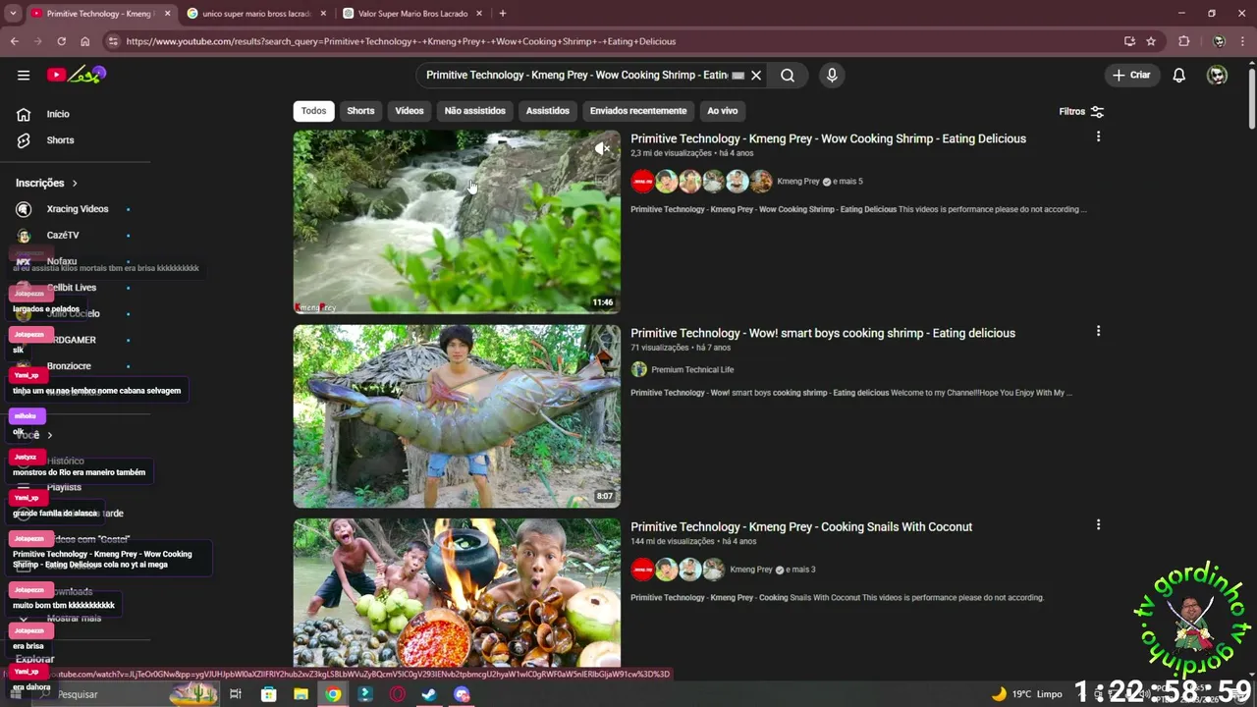This screenshot has width=1257, height=707.
Task: Open a new browser tab with the plus
Action: (502, 14)
